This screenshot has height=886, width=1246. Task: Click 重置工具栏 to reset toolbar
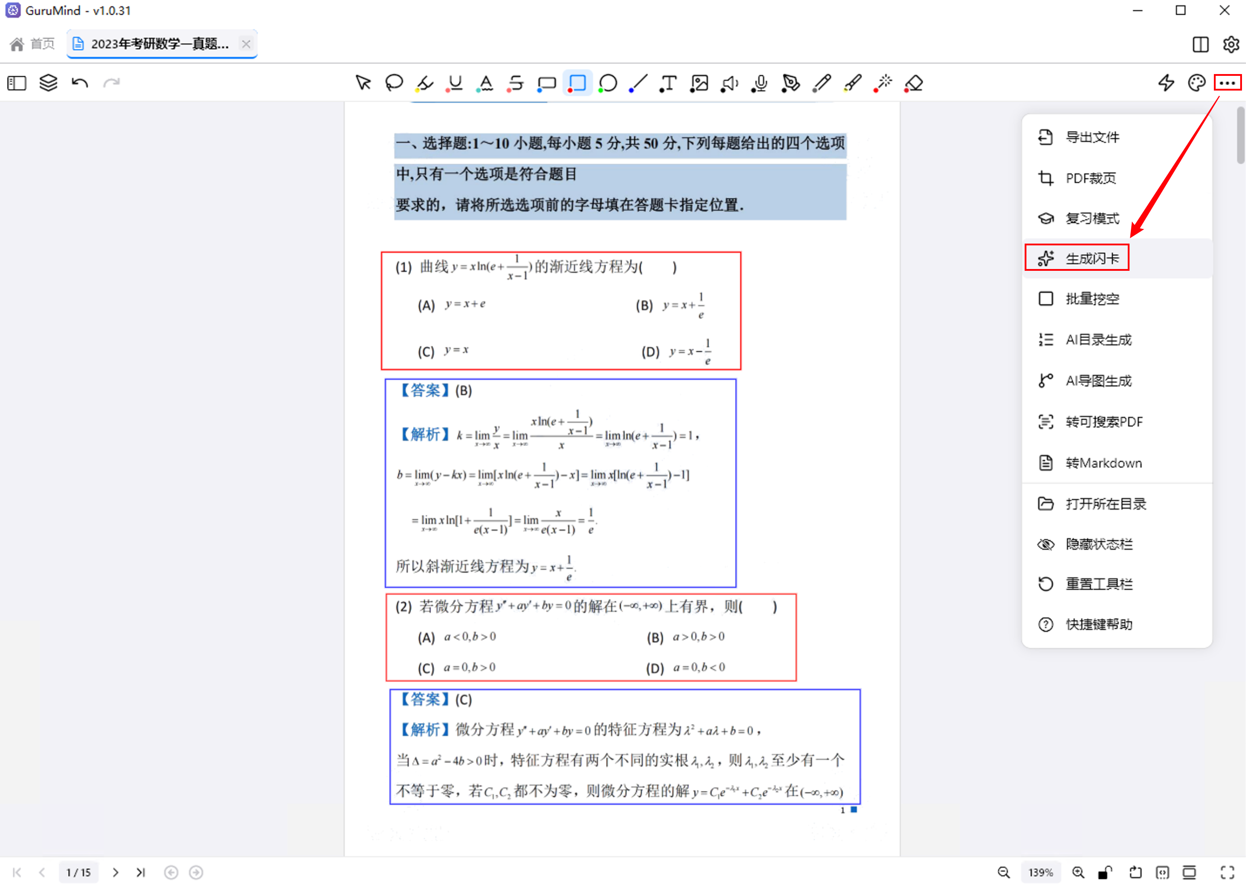tap(1117, 584)
